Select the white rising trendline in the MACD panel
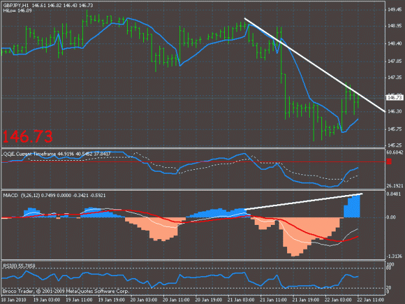 click(x=303, y=201)
